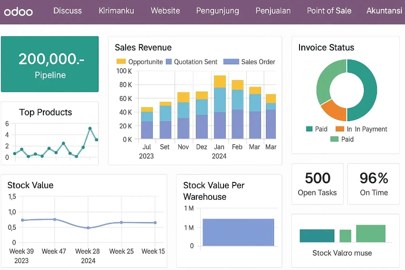Image resolution: width=405 pixels, height=270 pixels.
Task: Open the 96% On Time card
Action: pyautogui.click(x=374, y=184)
